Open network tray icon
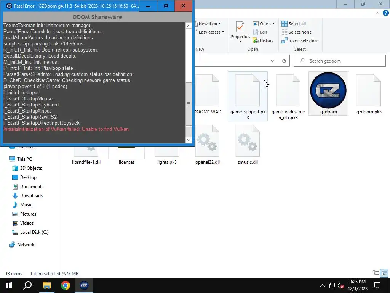The height and width of the screenshot is (293, 390). click(332, 285)
